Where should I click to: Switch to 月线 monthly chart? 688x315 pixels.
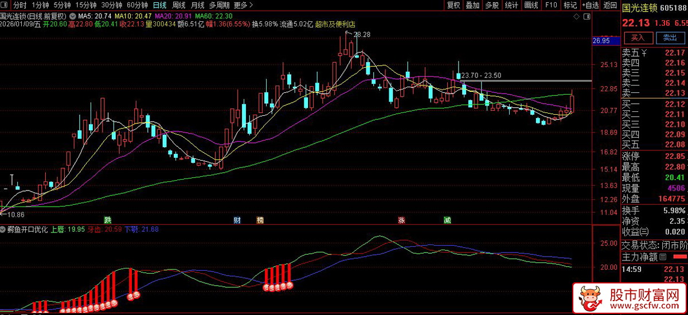tap(198, 5)
